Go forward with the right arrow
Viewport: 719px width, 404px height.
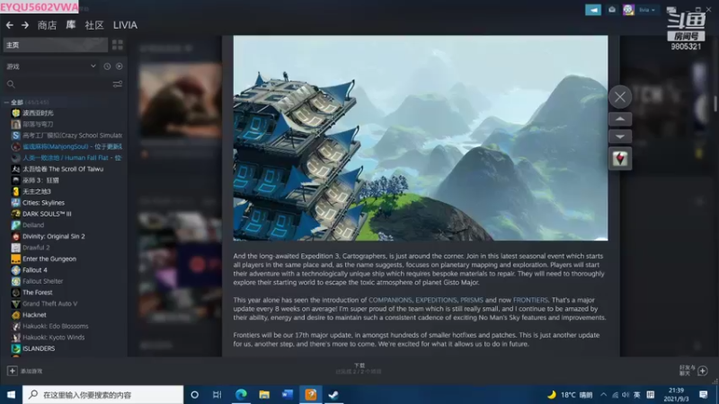pyautogui.click(x=25, y=25)
